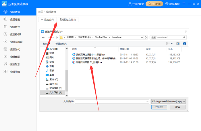
Task: Open the 视频转GIF tool
Action: (x=15, y=34)
